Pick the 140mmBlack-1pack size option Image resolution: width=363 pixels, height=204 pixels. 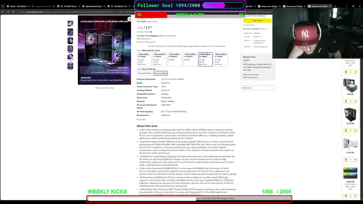(205, 59)
